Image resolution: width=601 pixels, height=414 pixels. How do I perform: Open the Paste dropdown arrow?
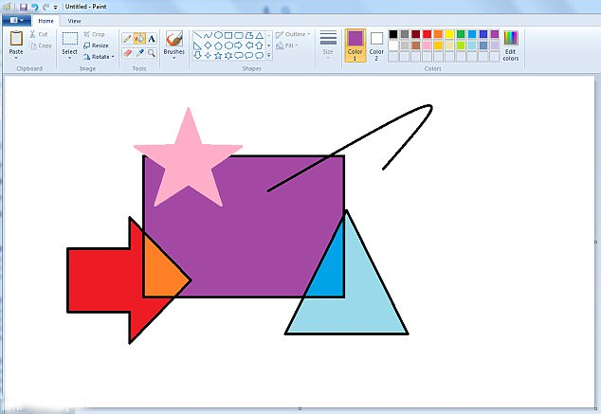[x=16, y=59]
